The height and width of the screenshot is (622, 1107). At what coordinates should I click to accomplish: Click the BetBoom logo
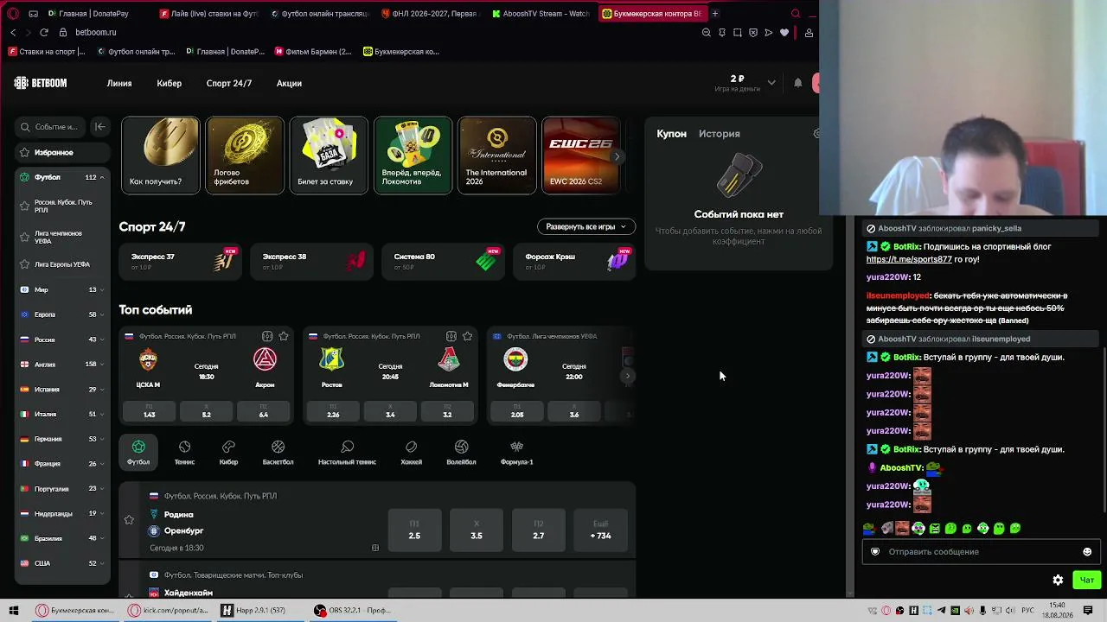click(41, 83)
